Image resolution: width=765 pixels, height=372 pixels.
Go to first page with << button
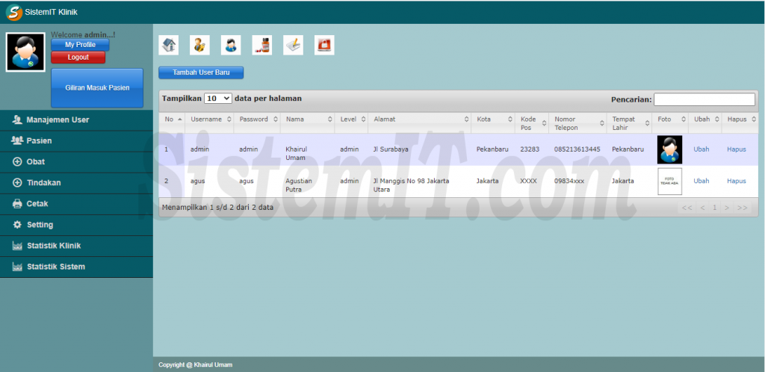(x=687, y=208)
